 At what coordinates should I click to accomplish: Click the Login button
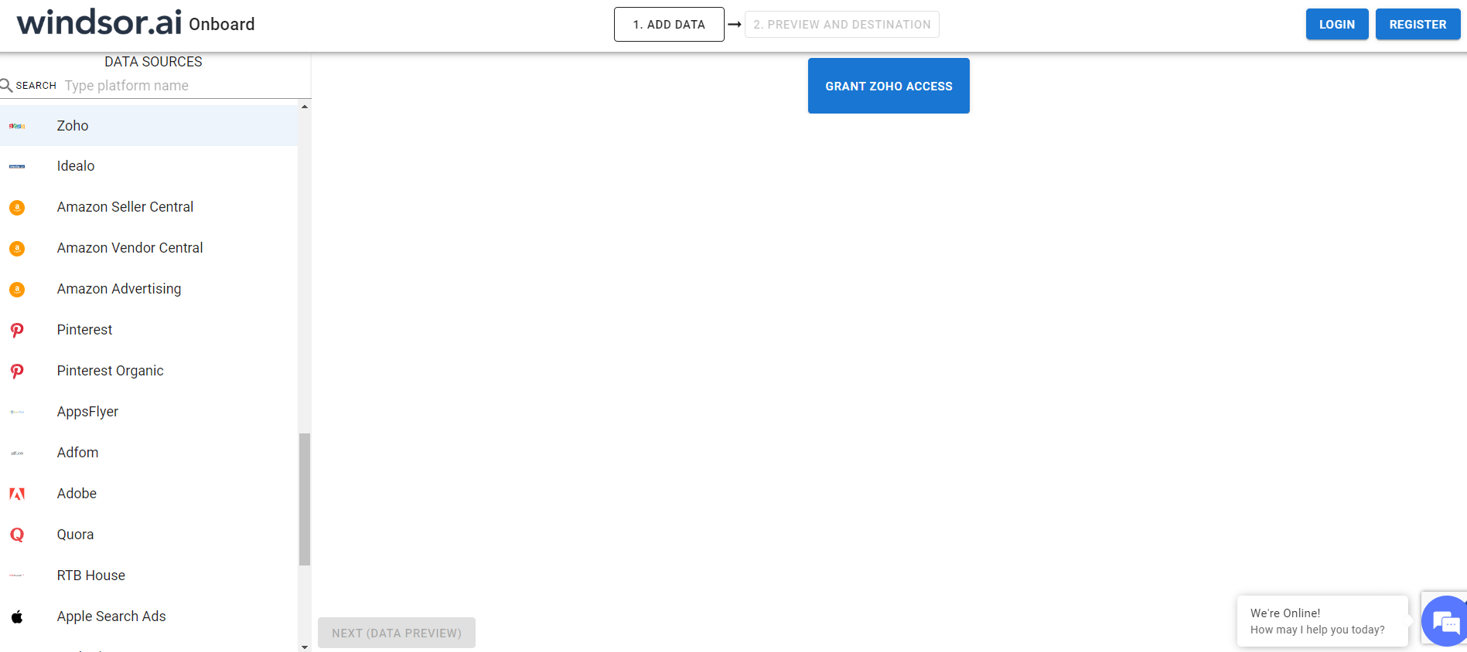[1337, 25]
